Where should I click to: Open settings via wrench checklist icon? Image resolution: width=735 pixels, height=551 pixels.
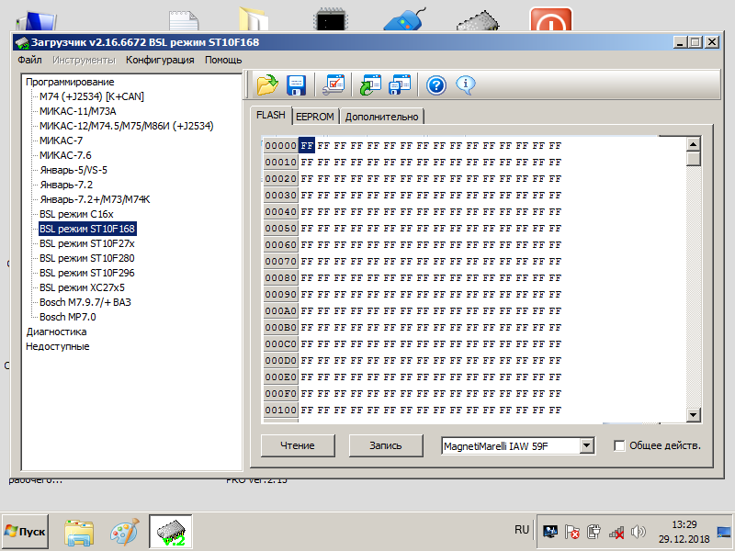pyautogui.click(x=333, y=85)
